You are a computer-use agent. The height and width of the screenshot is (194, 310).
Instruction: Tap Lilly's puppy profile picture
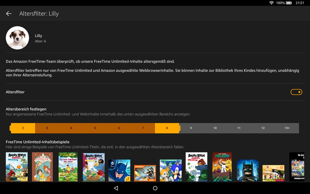[x=17, y=38]
